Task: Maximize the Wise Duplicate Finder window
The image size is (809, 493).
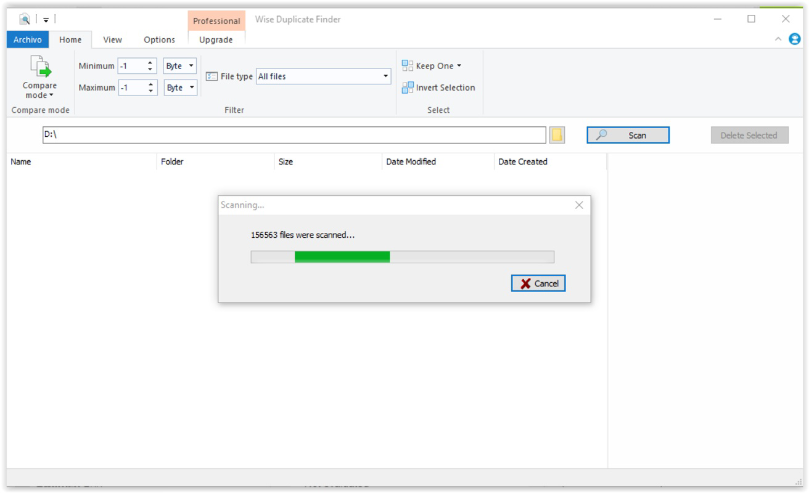Action: tap(751, 19)
